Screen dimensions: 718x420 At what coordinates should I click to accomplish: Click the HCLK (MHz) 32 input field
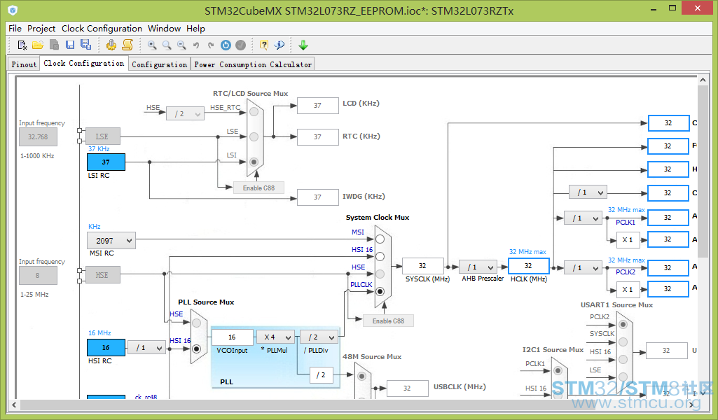(x=528, y=266)
